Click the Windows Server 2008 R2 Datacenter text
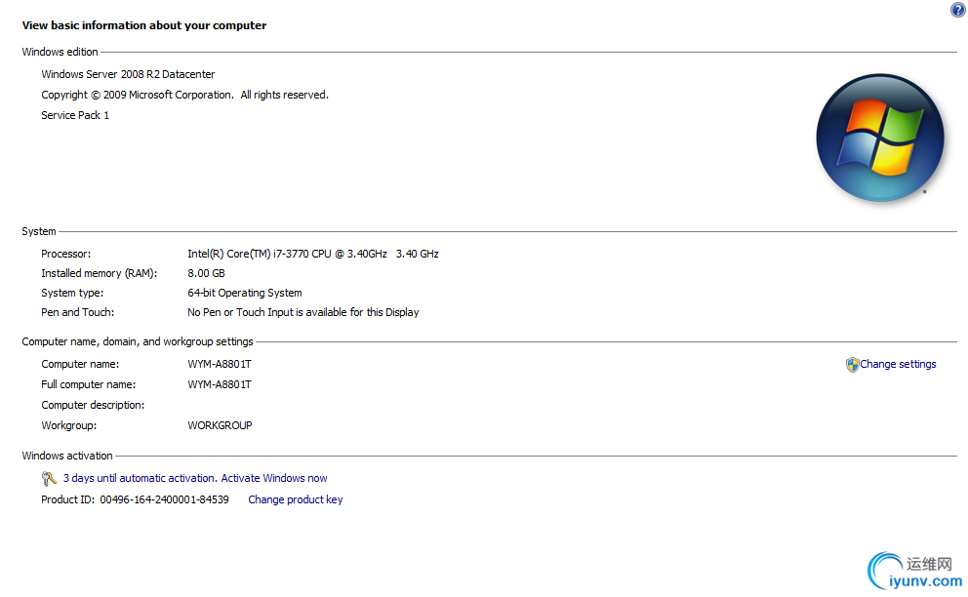The width and height of the screenshot is (968, 597). (x=128, y=75)
